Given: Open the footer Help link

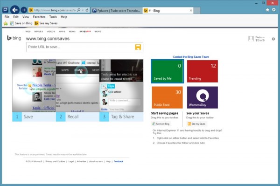Looking at the screenshot, I should point(108,161).
